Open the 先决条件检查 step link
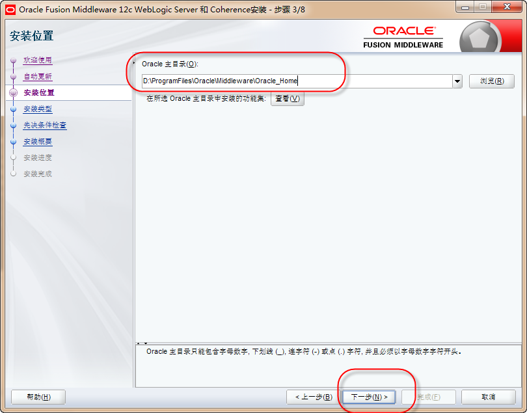Viewport: 527px width, 413px height. pos(45,126)
